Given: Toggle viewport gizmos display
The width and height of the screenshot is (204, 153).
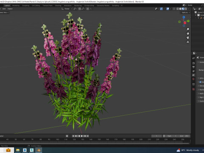Looking at the screenshot, I should [161, 9].
